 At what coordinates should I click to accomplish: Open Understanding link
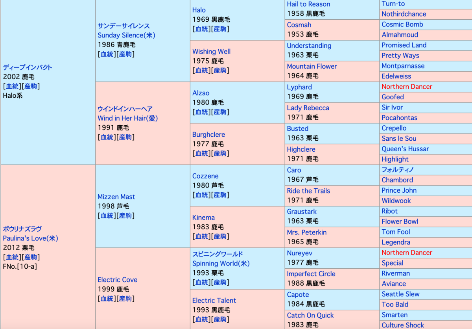click(x=309, y=45)
